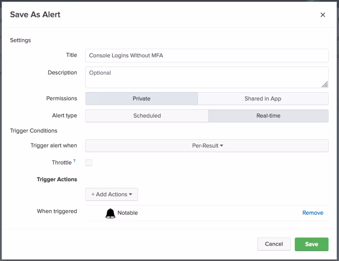Remove the Notable trigger action

(313, 213)
